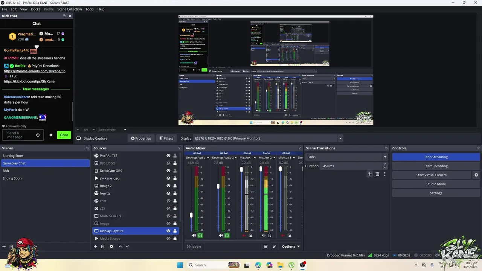This screenshot has width=482, height=271.
Task: Lock the PAYPAL TTS source
Action: (175, 155)
